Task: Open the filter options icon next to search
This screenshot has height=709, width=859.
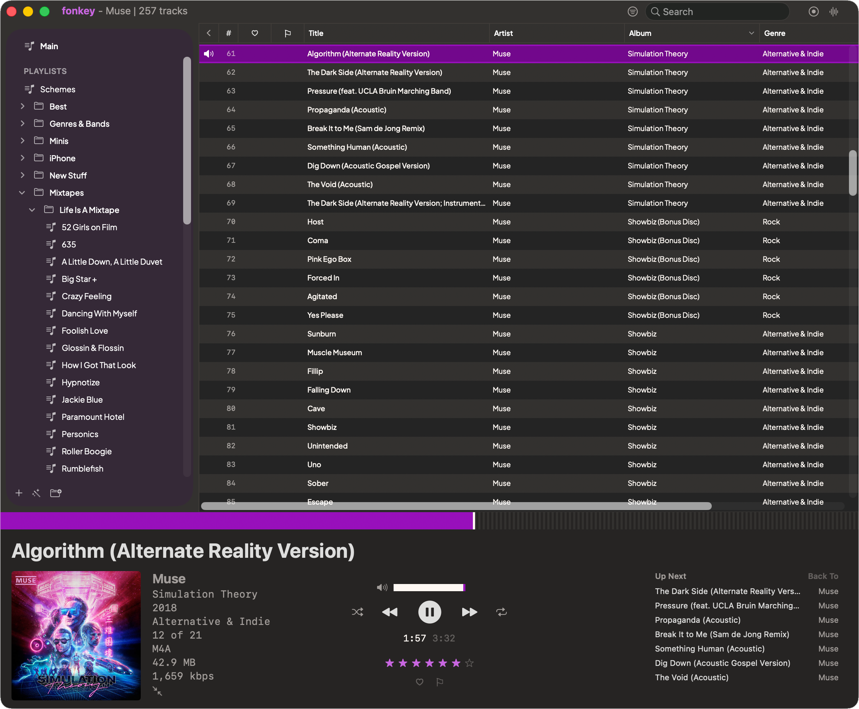Action: click(632, 11)
